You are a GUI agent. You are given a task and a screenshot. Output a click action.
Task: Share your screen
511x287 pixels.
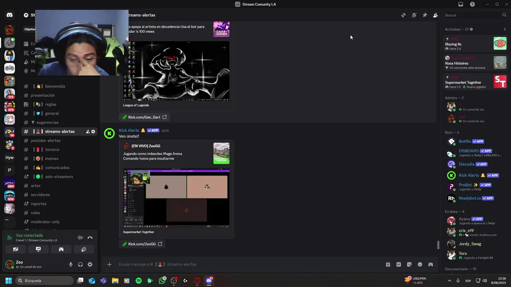pos(38,249)
